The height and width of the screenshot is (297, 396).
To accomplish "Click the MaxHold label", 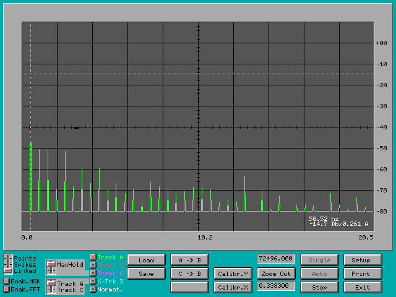I will 70,264.
